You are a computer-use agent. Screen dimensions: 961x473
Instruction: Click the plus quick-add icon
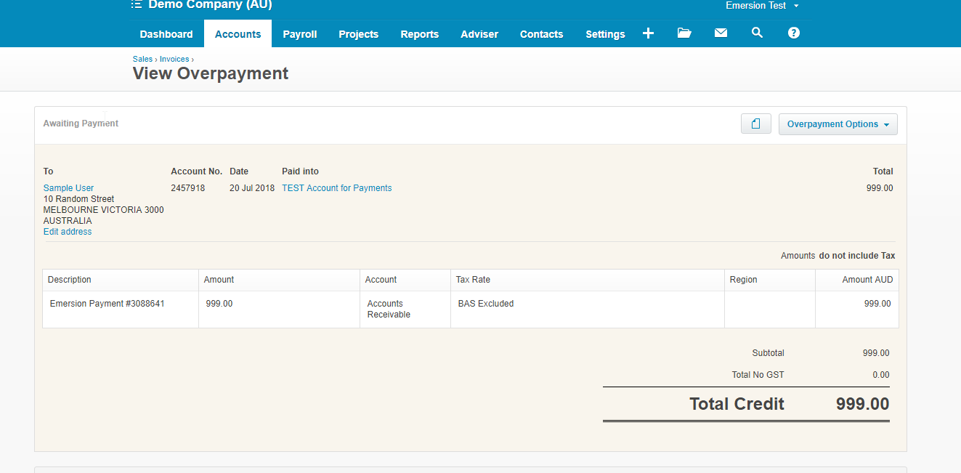click(648, 33)
